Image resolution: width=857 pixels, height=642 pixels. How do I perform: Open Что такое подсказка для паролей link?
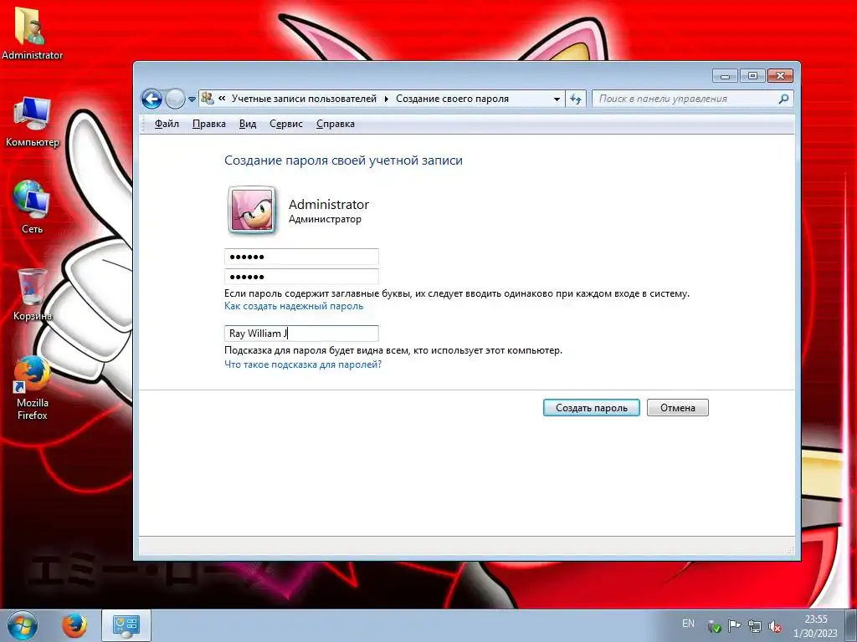[303, 364]
